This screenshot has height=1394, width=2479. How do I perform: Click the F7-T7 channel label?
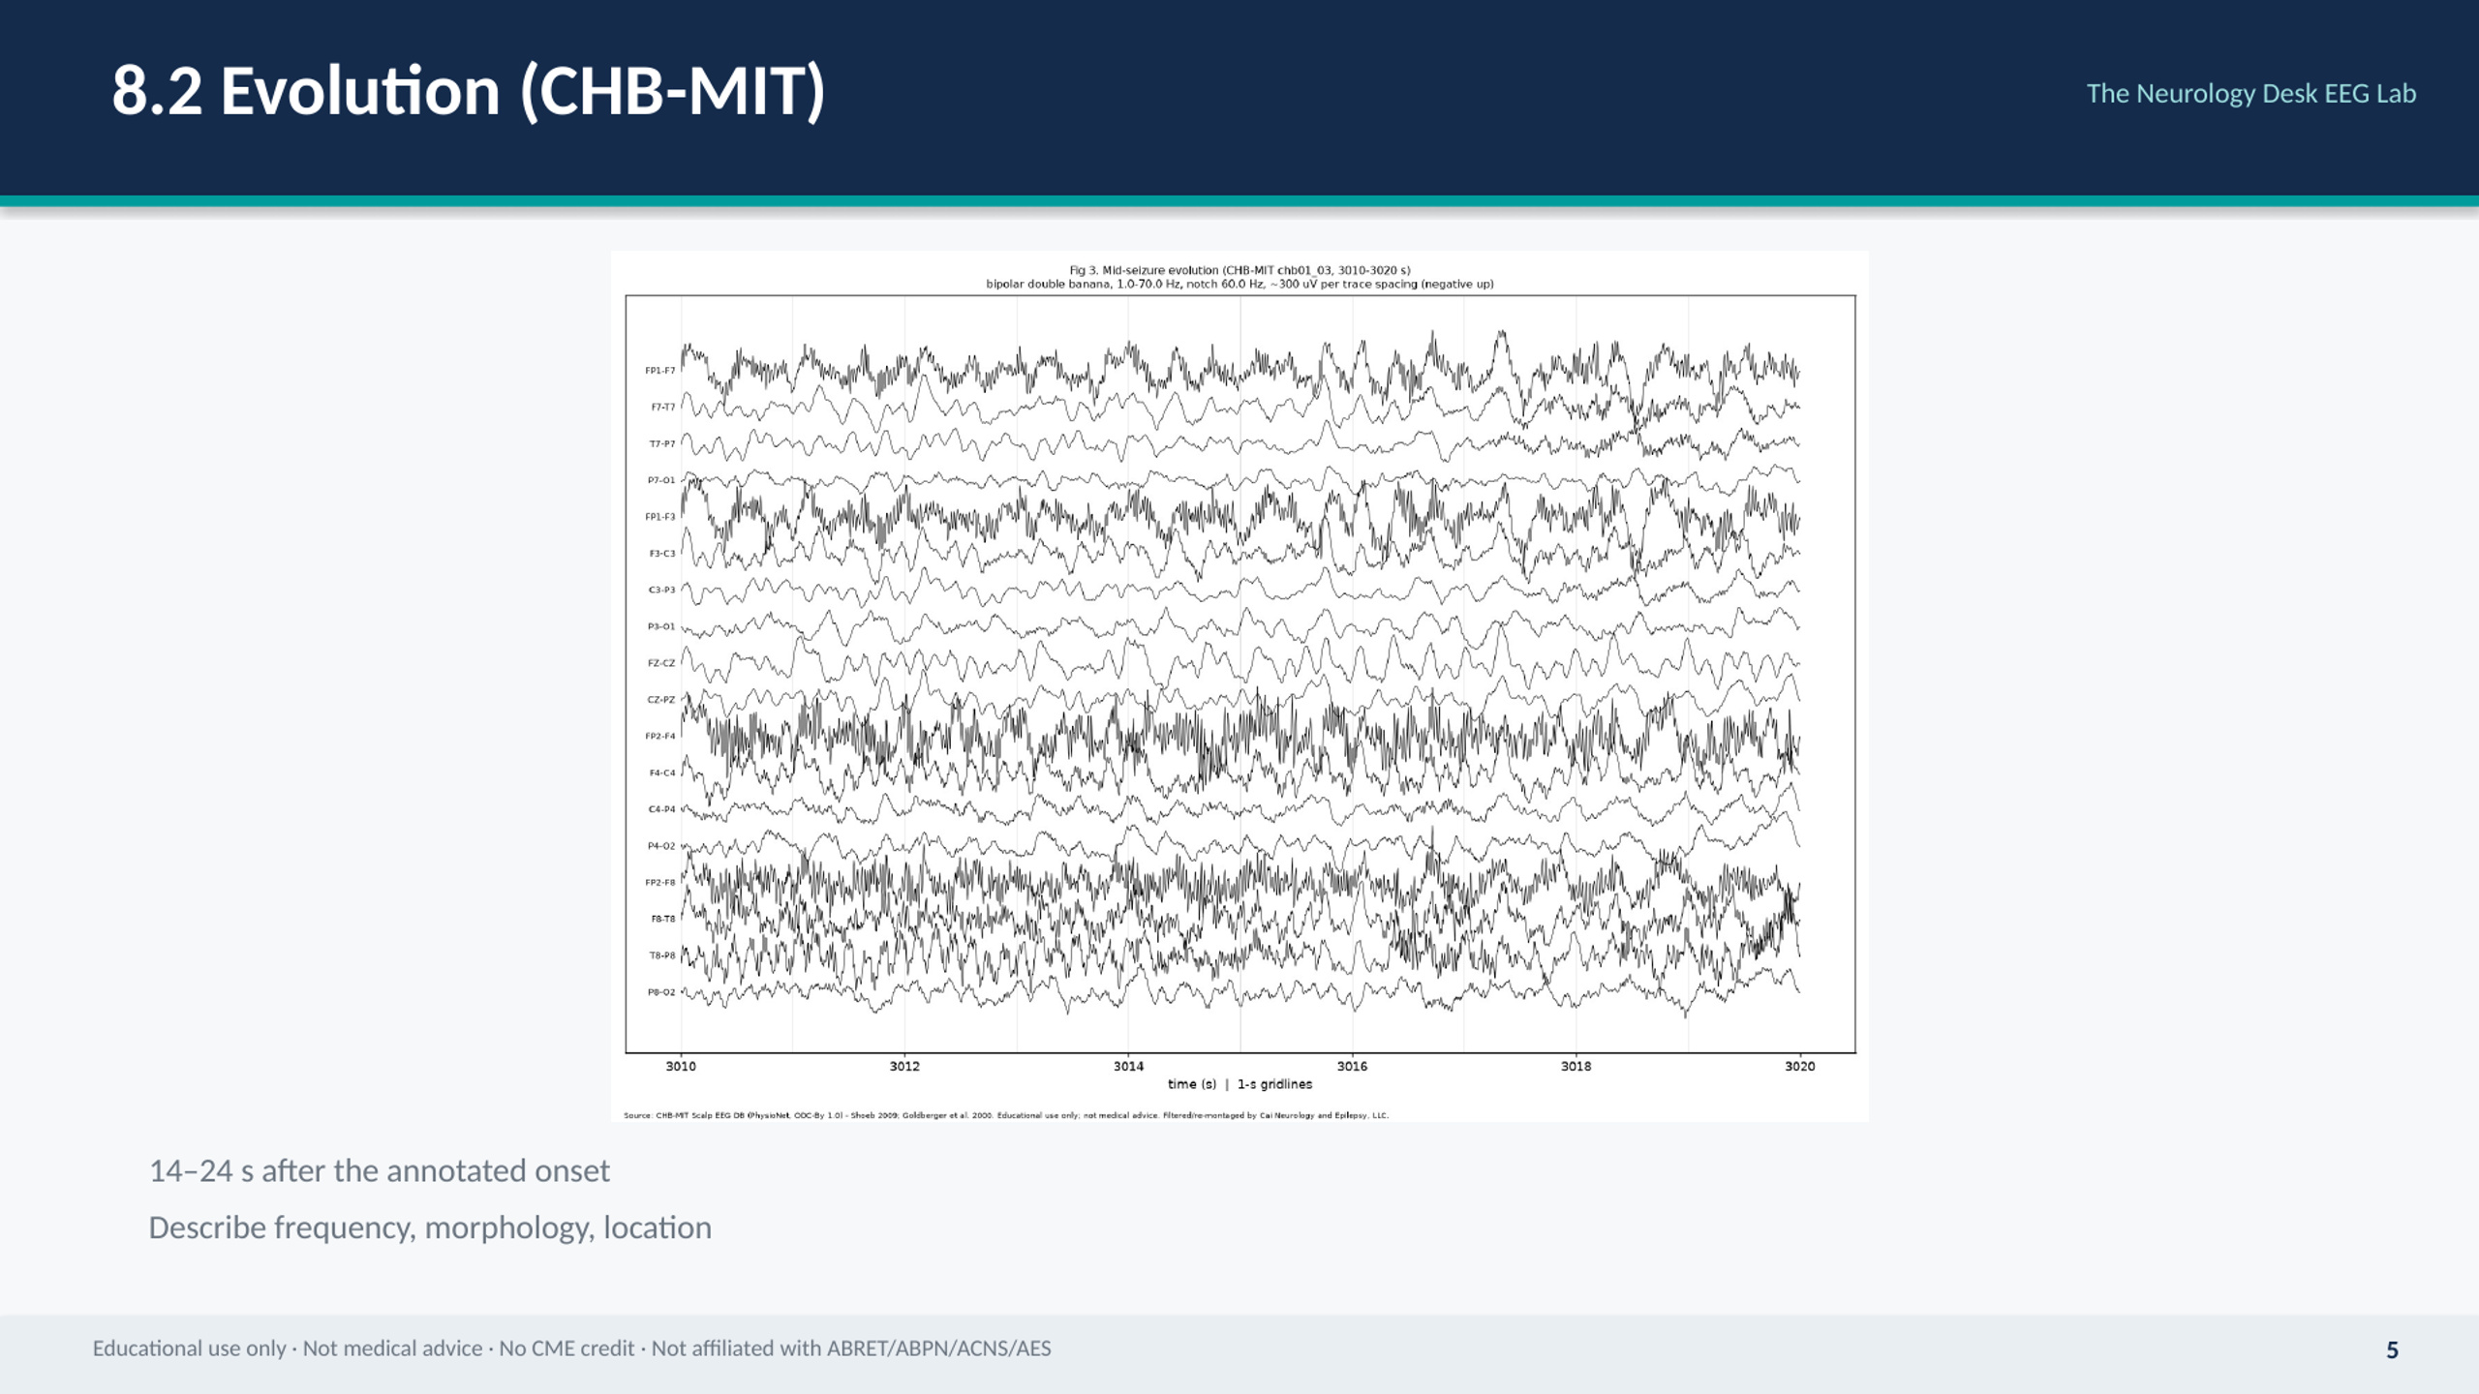pos(662,408)
